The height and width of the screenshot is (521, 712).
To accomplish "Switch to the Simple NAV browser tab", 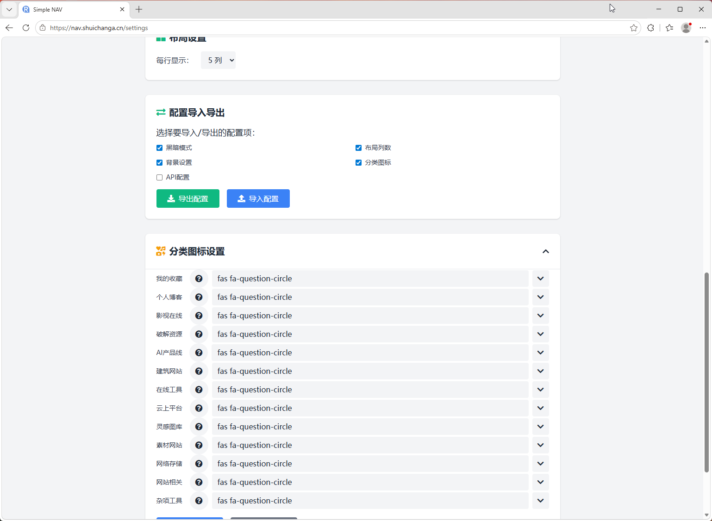I will (x=74, y=9).
